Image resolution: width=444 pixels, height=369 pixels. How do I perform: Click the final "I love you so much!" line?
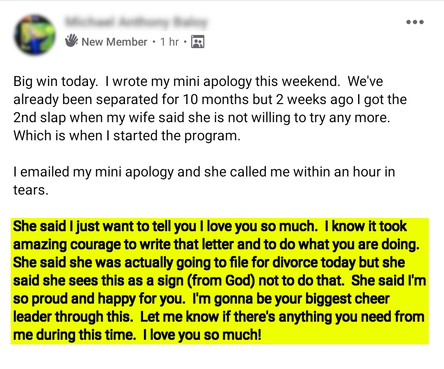click(x=201, y=335)
